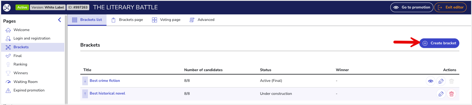Click the greyed trash icon for Best crime fiction

[x=451, y=81]
